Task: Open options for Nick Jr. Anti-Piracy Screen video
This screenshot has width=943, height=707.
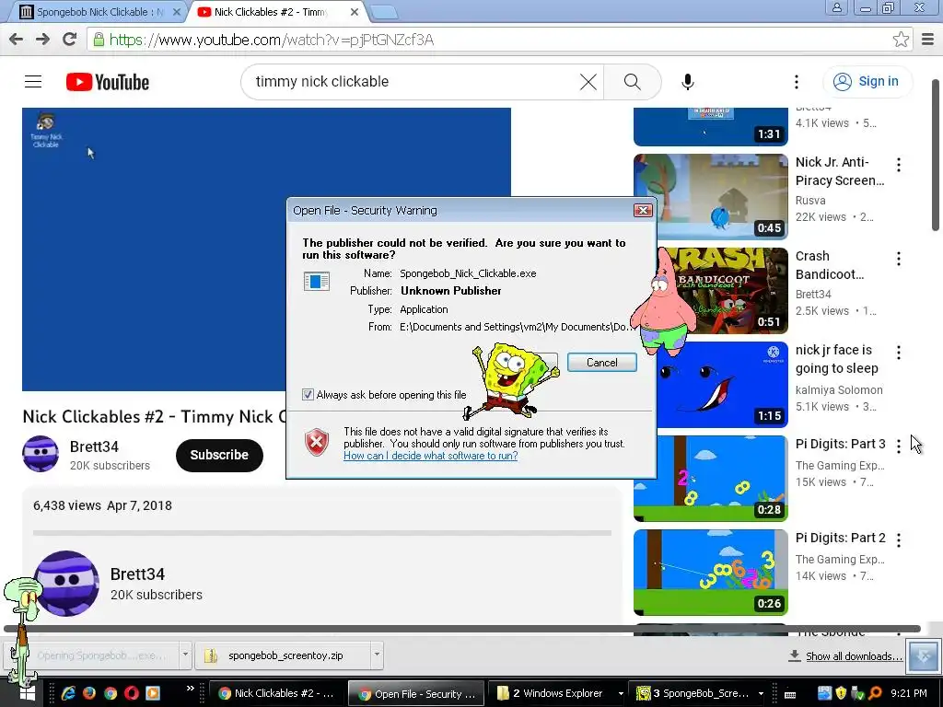Action: pos(899,165)
